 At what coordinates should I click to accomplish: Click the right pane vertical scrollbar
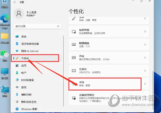(x=153, y=90)
